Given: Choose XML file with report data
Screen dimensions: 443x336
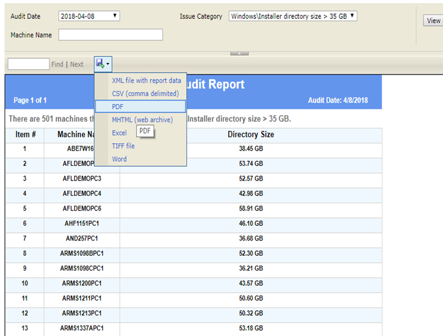Looking at the screenshot, I should click(146, 81).
